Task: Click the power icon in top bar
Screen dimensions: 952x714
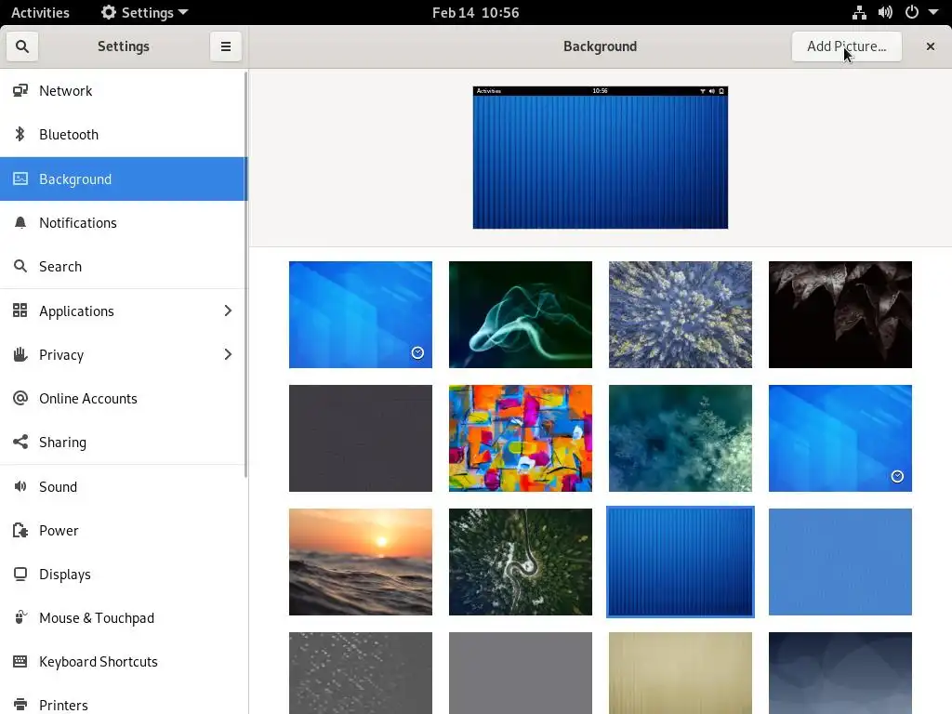Action: pos(912,12)
